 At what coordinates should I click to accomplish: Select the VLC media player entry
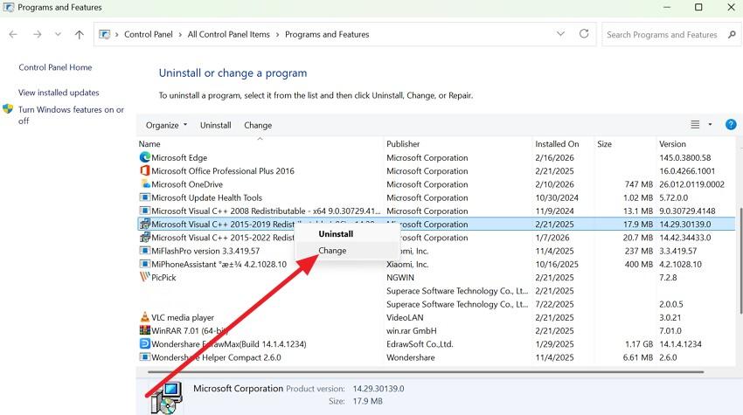click(183, 317)
